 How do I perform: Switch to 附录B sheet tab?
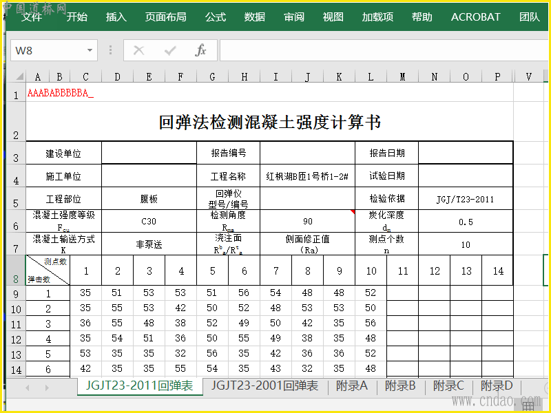(400, 386)
